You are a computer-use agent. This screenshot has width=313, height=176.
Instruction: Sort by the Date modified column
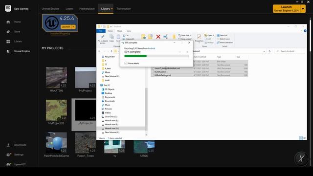pyautogui.click(x=200, y=57)
